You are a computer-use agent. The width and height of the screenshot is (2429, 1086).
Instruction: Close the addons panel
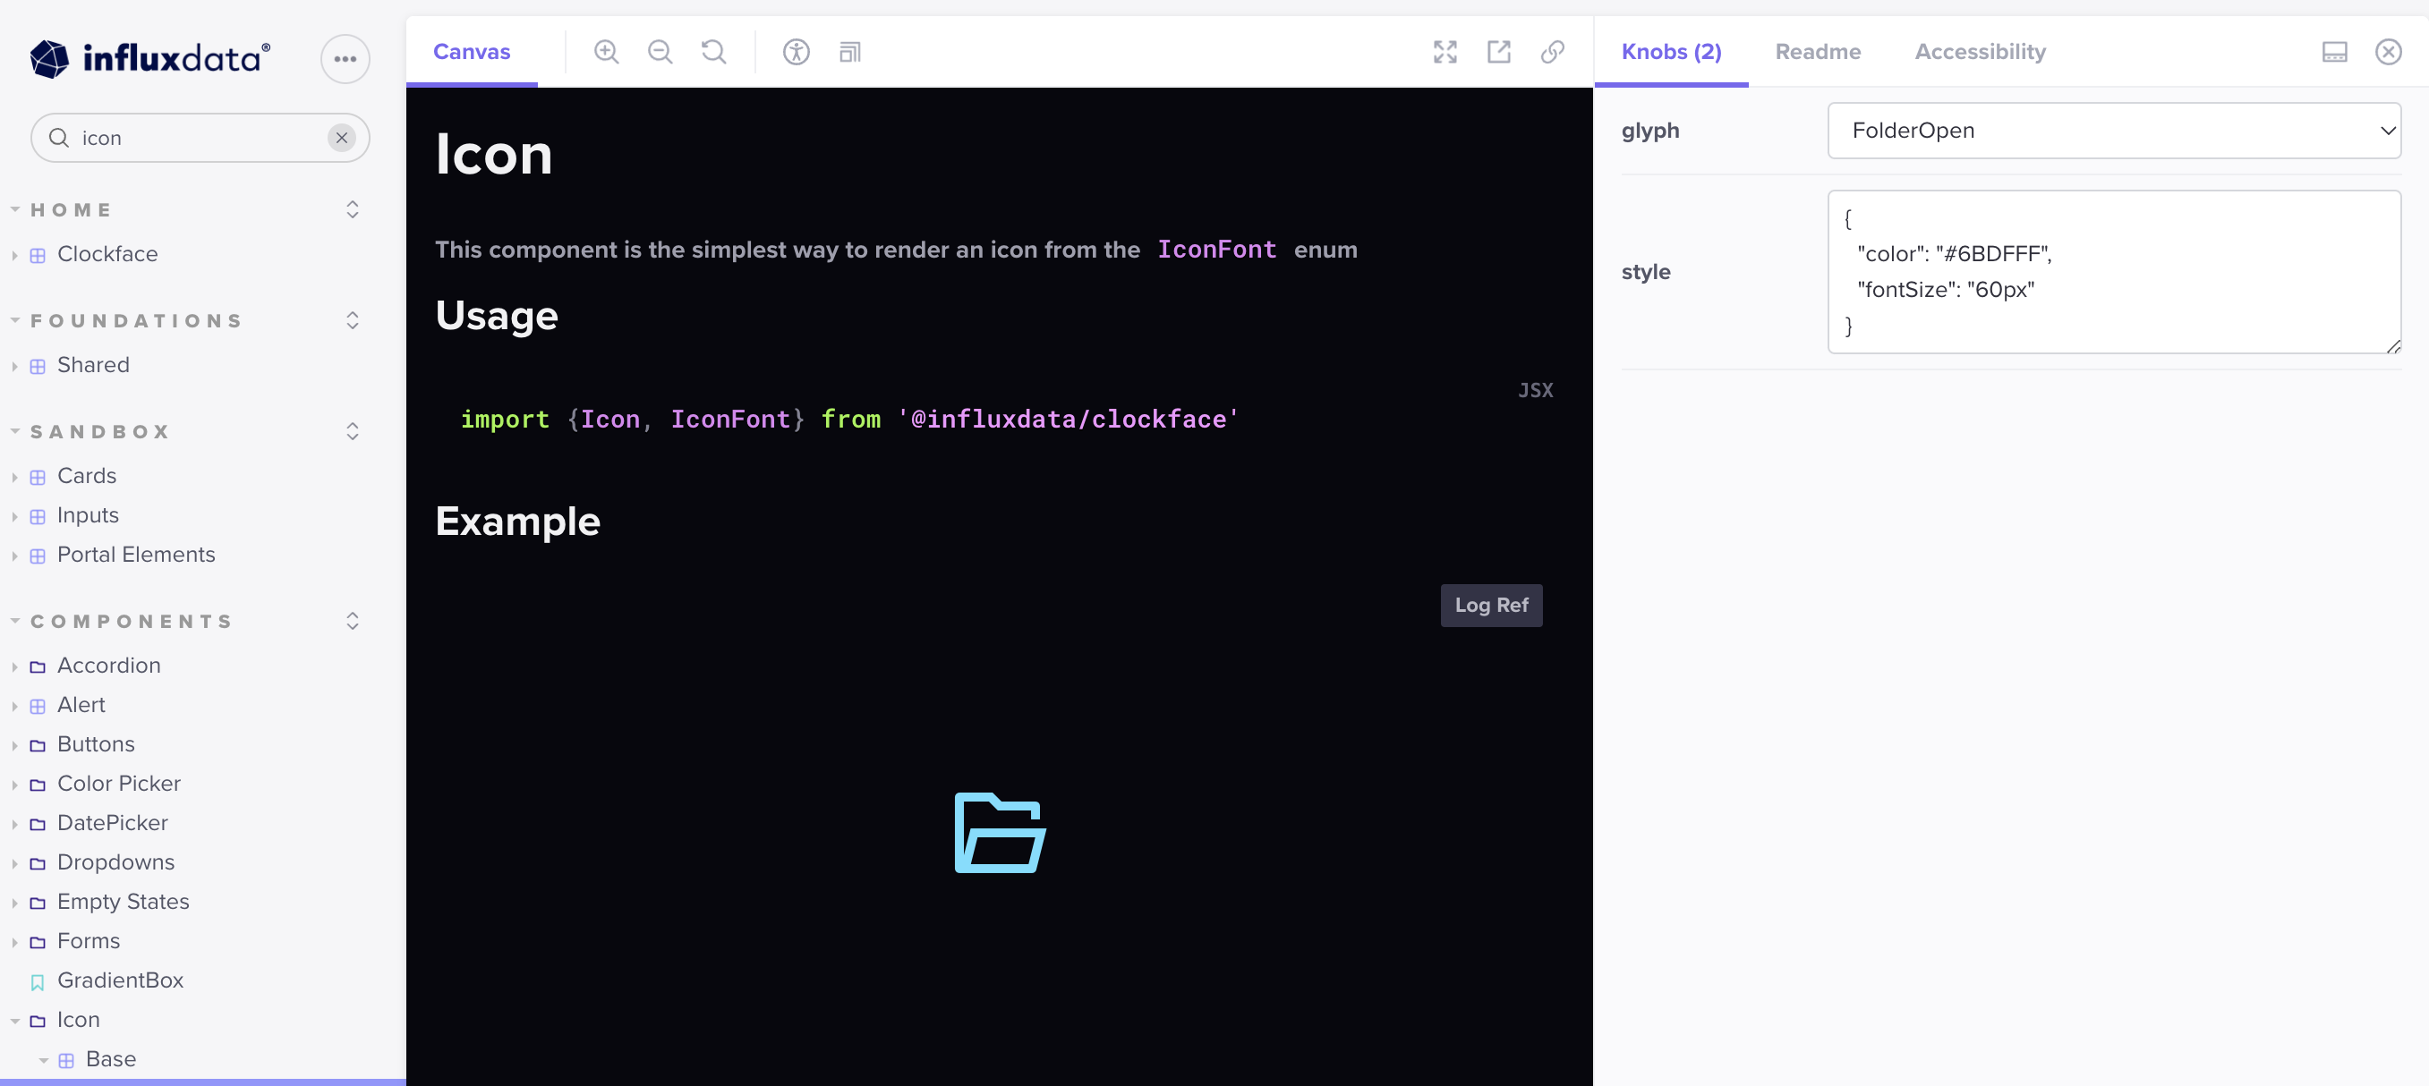point(2388,52)
